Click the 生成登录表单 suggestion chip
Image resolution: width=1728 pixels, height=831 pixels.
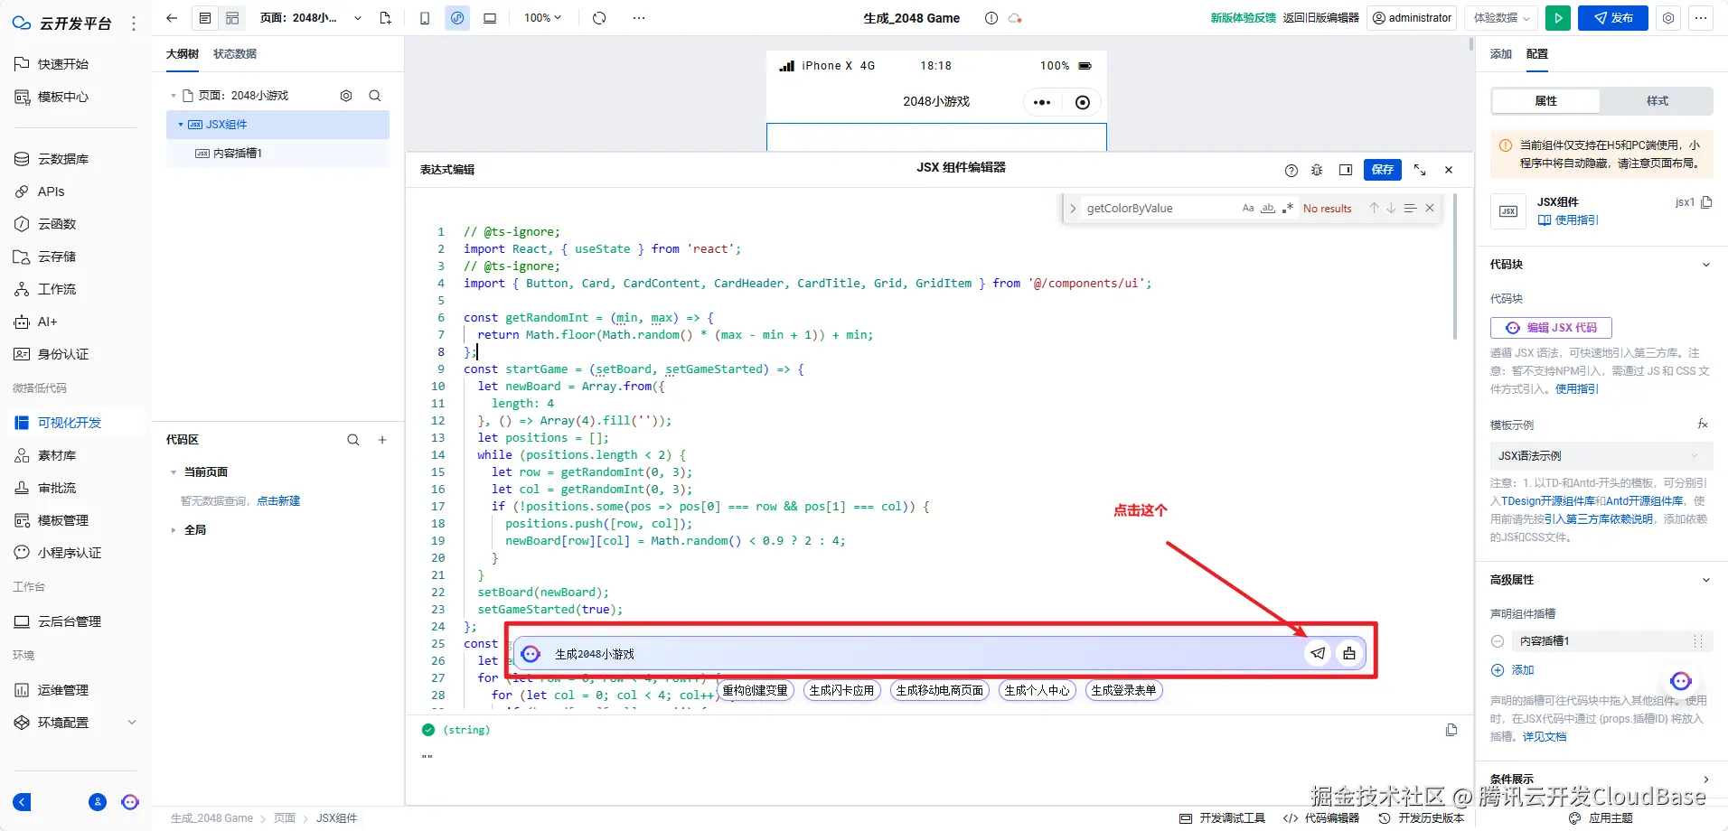pos(1123,690)
